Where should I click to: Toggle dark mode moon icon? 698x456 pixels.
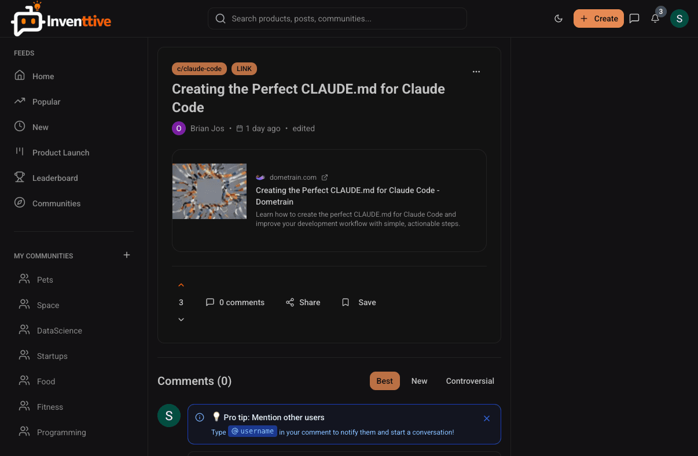point(559,18)
